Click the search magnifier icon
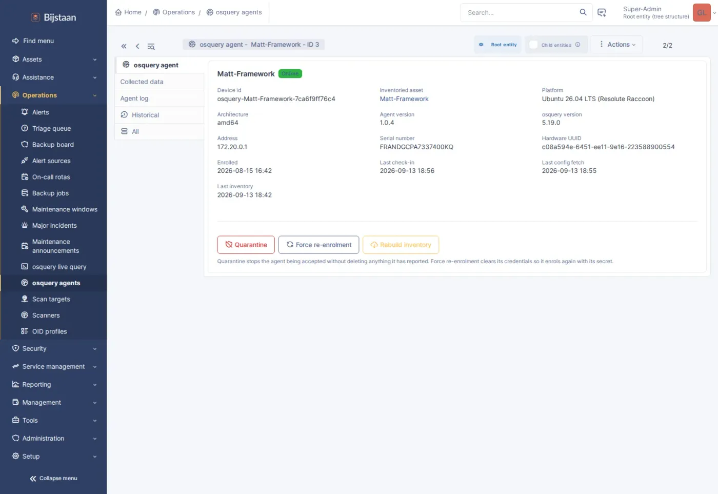 (x=583, y=12)
